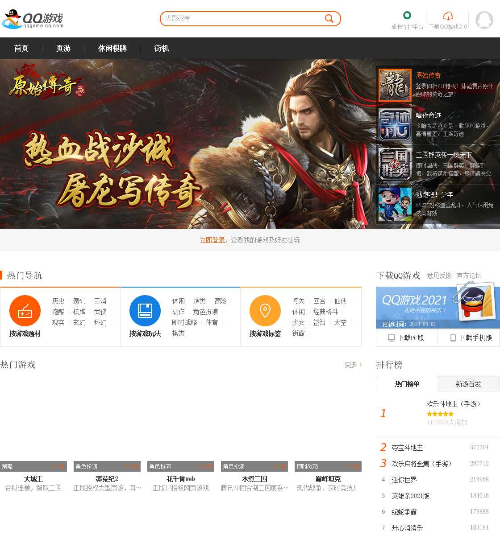The image size is (500, 535).
Task: Open 大城主 game title
Action: pyautogui.click(x=33, y=479)
